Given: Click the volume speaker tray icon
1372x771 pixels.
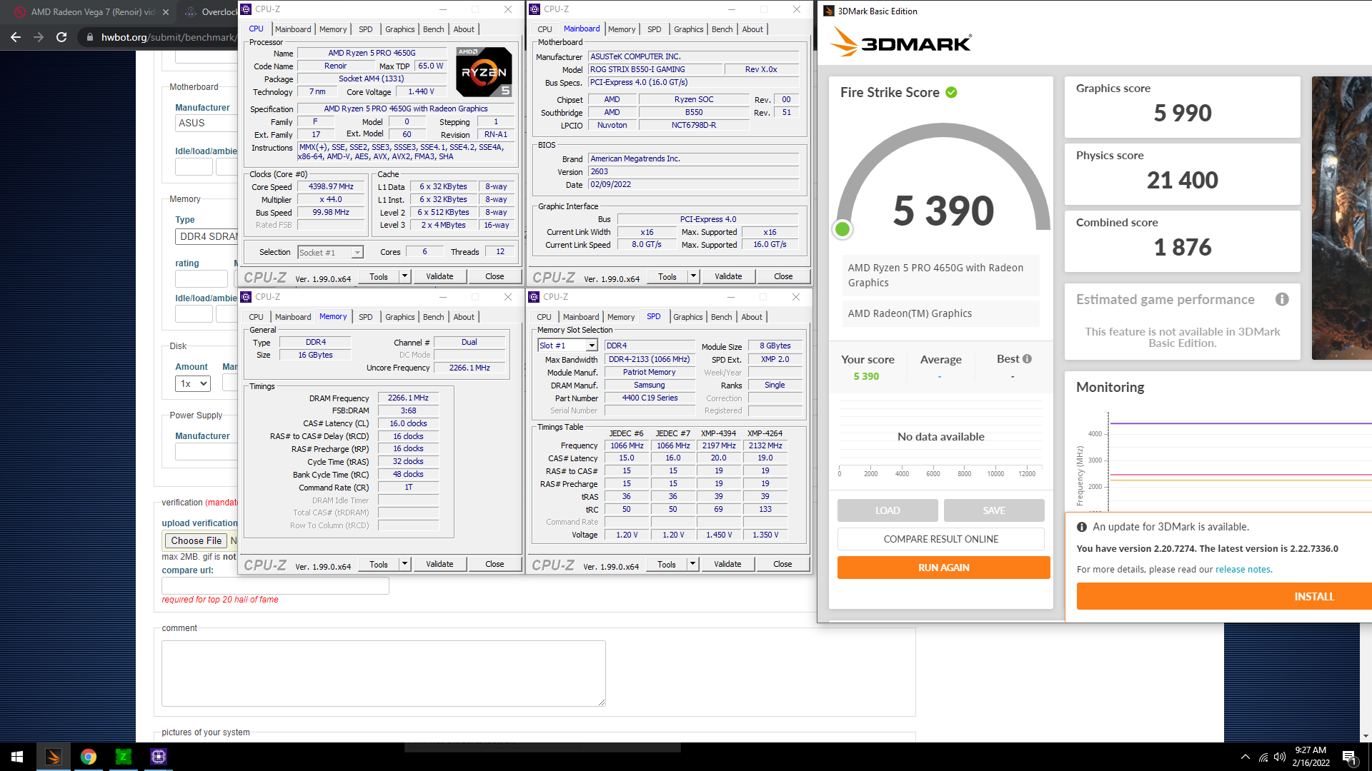Looking at the screenshot, I should point(1280,757).
